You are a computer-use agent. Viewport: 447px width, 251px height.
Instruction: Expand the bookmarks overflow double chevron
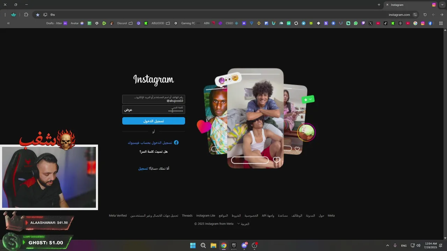pos(8,23)
